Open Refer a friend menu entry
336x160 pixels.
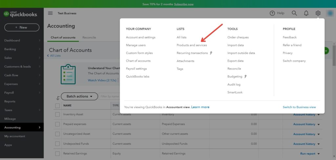click(x=292, y=45)
